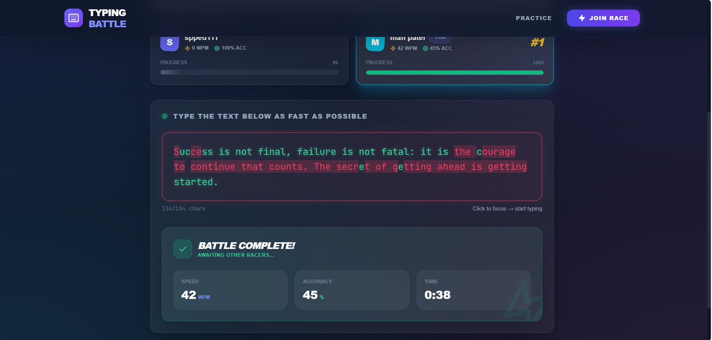Click the BATTLE COMPLETE! heading
The height and width of the screenshot is (340, 712).
coord(246,246)
